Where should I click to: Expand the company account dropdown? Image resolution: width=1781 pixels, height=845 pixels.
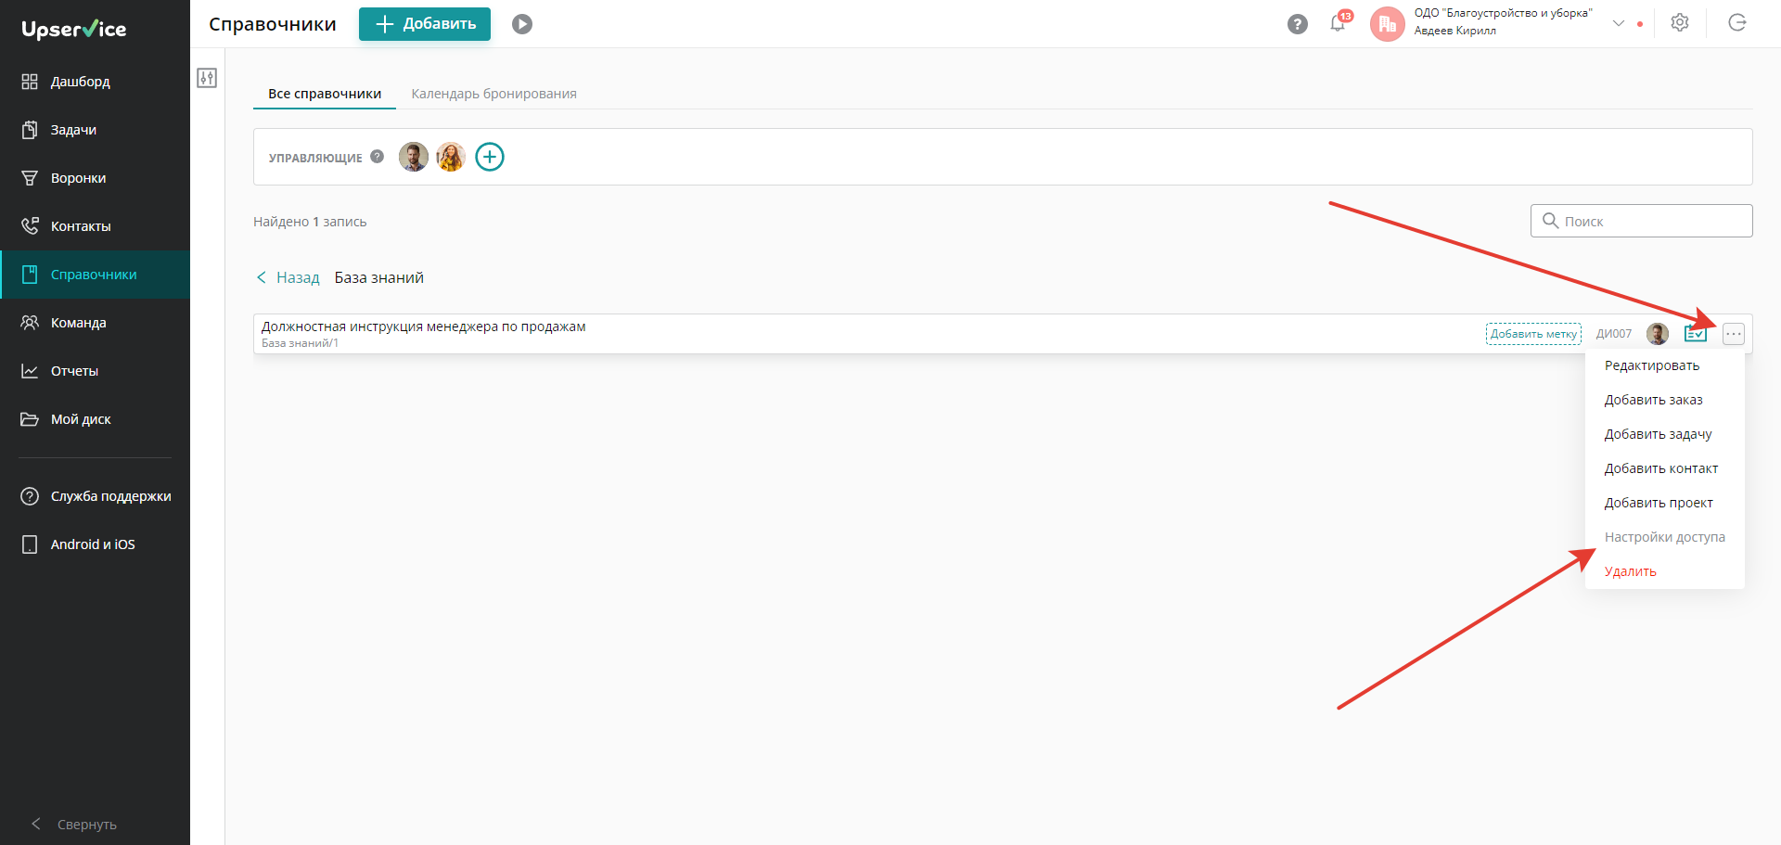click(x=1619, y=23)
